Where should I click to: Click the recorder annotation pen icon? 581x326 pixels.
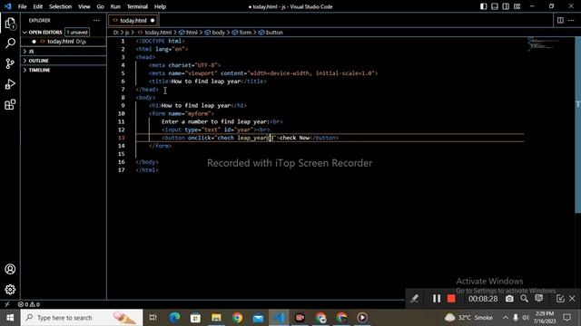[x=414, y=299]
